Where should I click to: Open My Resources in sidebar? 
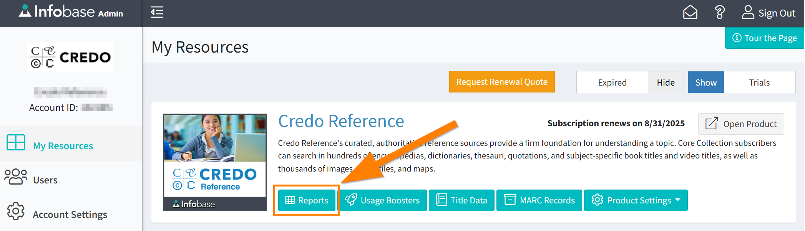71,144
